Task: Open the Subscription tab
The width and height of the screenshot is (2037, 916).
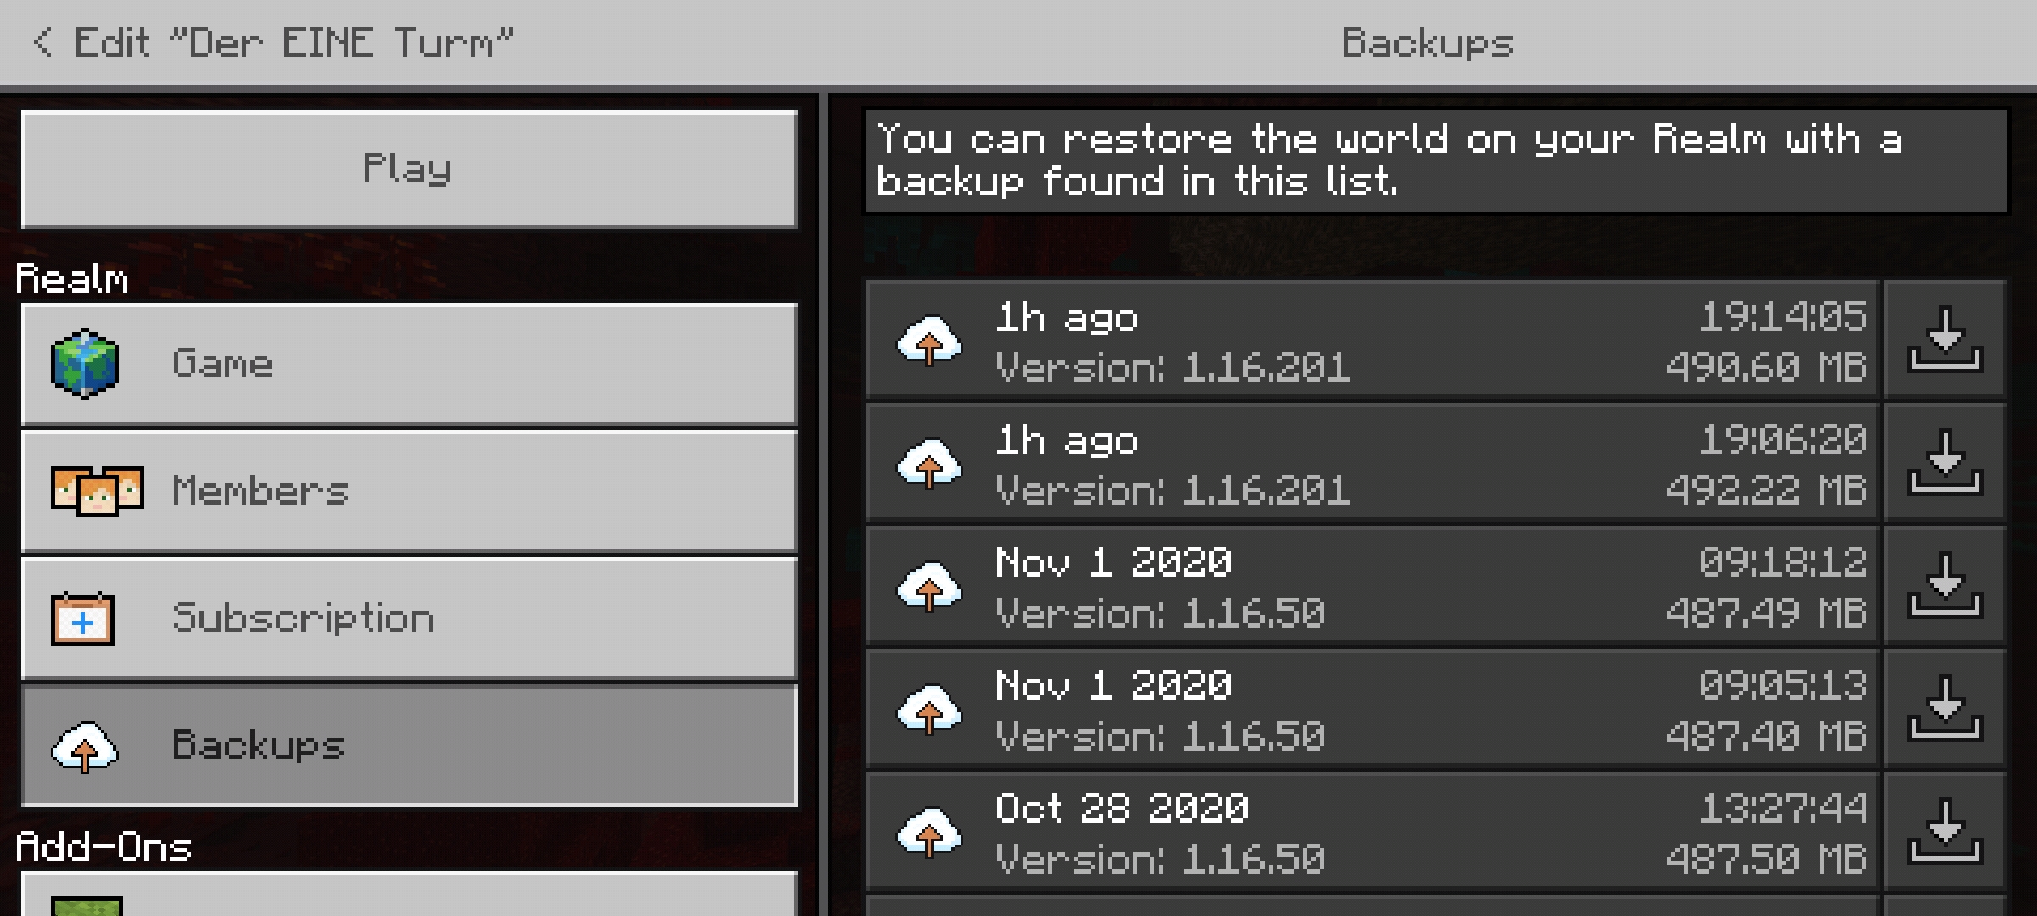Action: [x=409, y=618]
